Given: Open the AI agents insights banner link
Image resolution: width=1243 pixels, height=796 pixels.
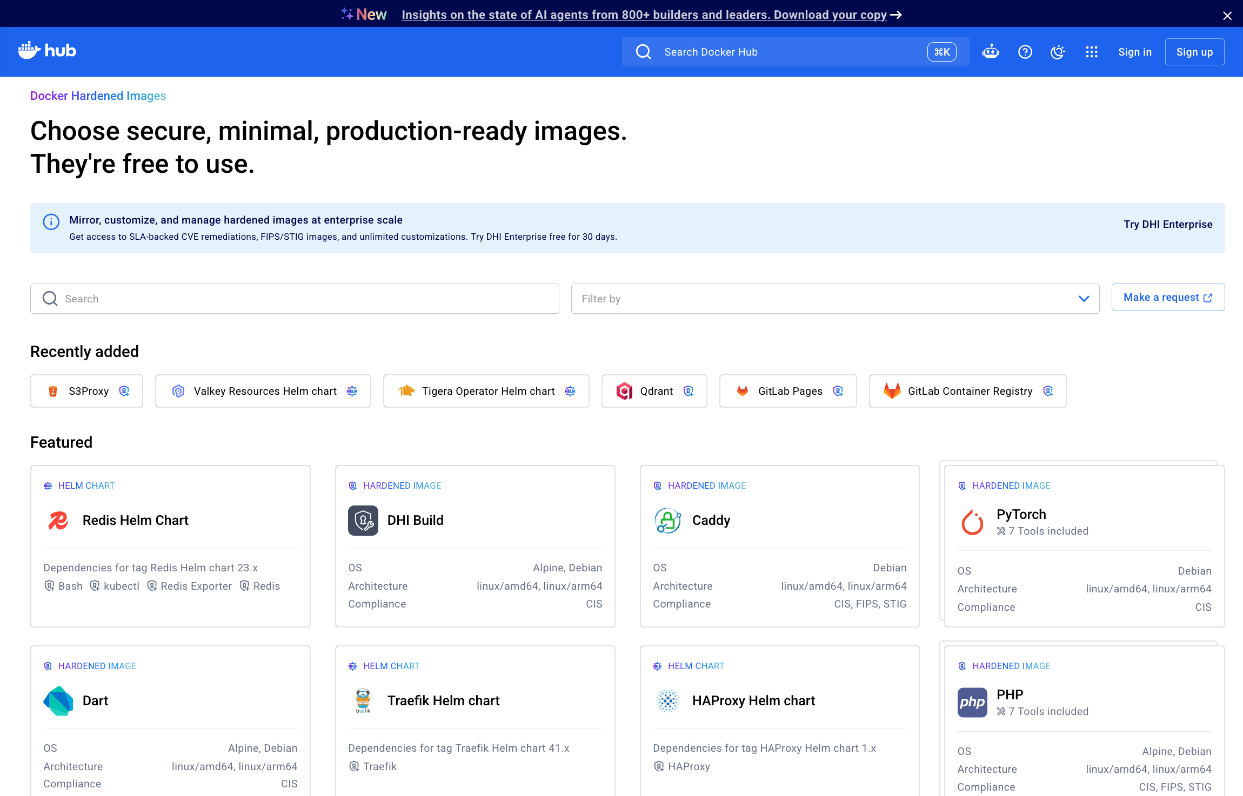Looking at the screenshot, I should 651,15.
